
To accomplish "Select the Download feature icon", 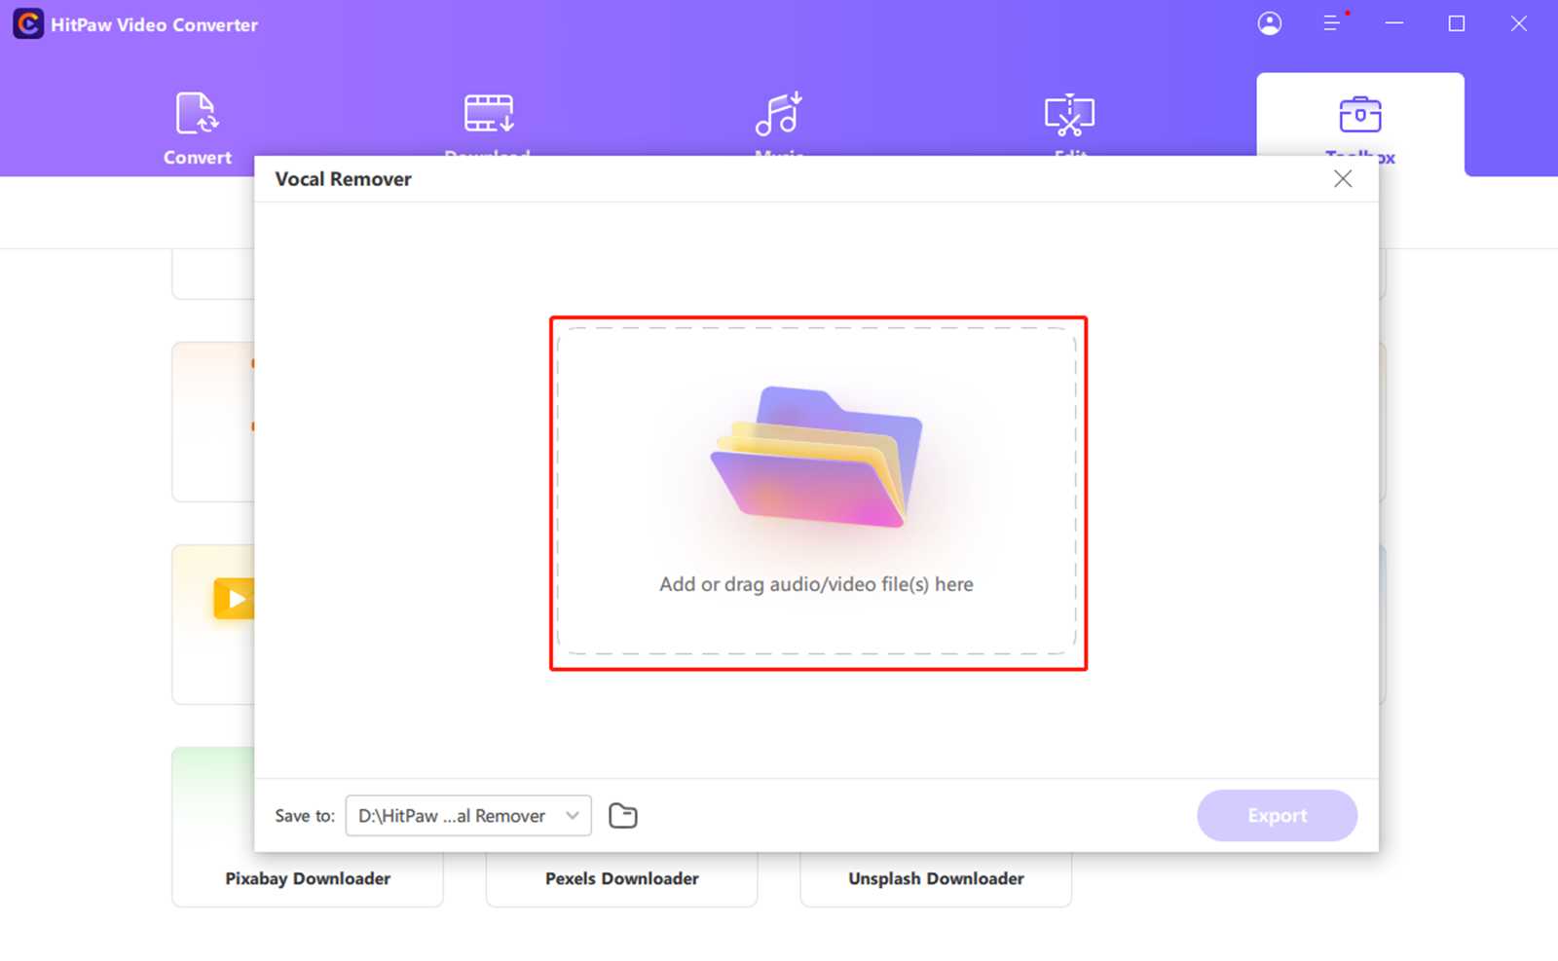I will click(487, 112).
